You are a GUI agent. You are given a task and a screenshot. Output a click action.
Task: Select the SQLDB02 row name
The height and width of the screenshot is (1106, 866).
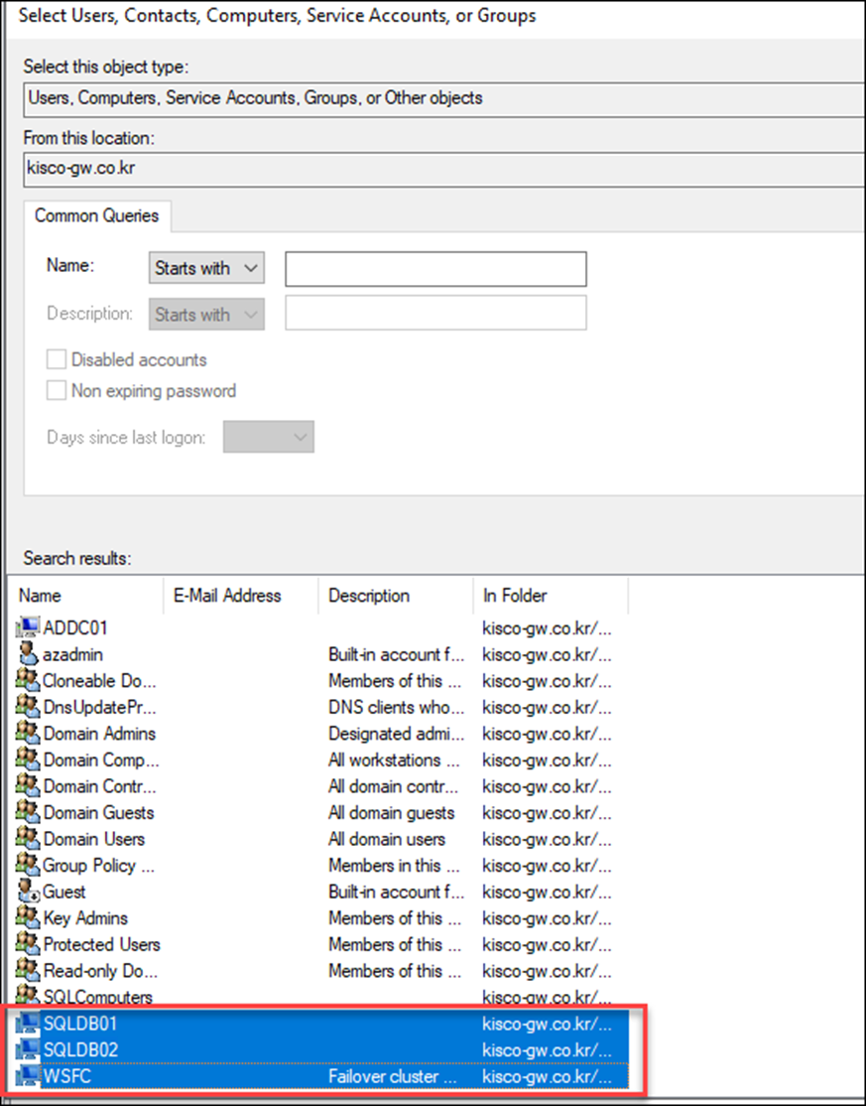click(x=80, y=1050)
